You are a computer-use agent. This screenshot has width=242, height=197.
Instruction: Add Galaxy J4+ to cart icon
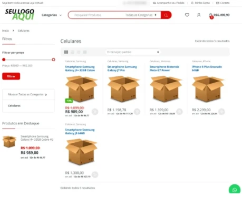(x=95, y=112)
